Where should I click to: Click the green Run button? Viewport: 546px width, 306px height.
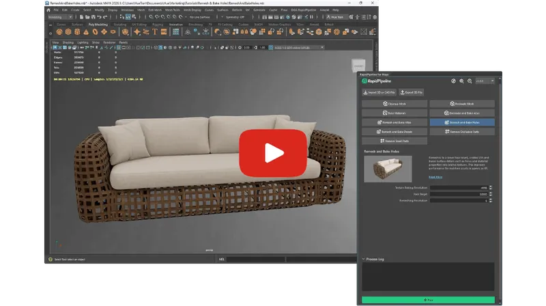pyautogui.click(x=428, y=300)
